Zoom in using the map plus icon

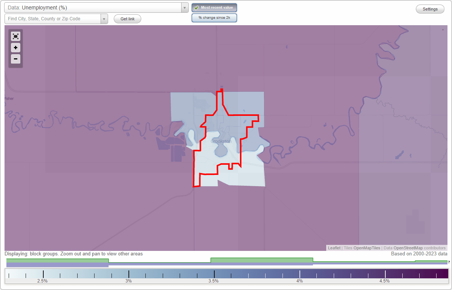[x=15, y=48]
